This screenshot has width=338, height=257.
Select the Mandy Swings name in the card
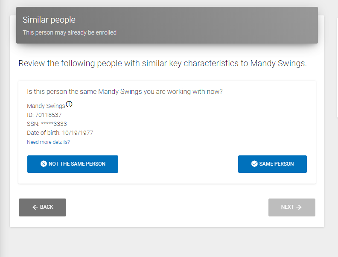46,106
